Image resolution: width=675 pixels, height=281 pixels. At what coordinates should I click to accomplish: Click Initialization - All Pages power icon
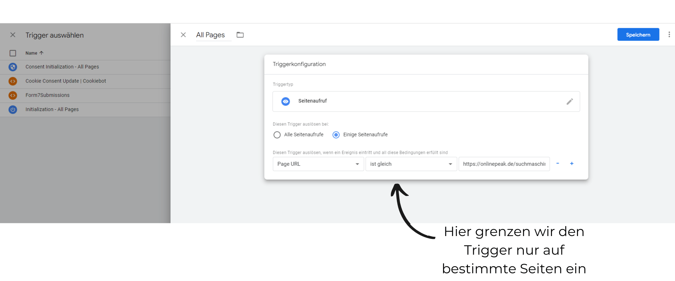pyautogui.click(x=13, y=110)
